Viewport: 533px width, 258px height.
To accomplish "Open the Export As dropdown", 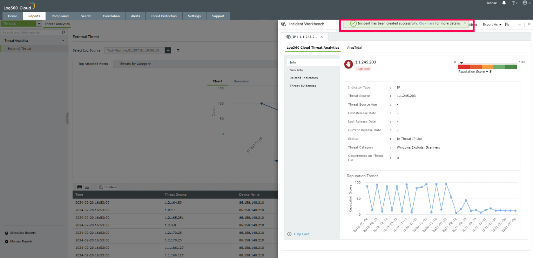I will [x=492, y=24].
